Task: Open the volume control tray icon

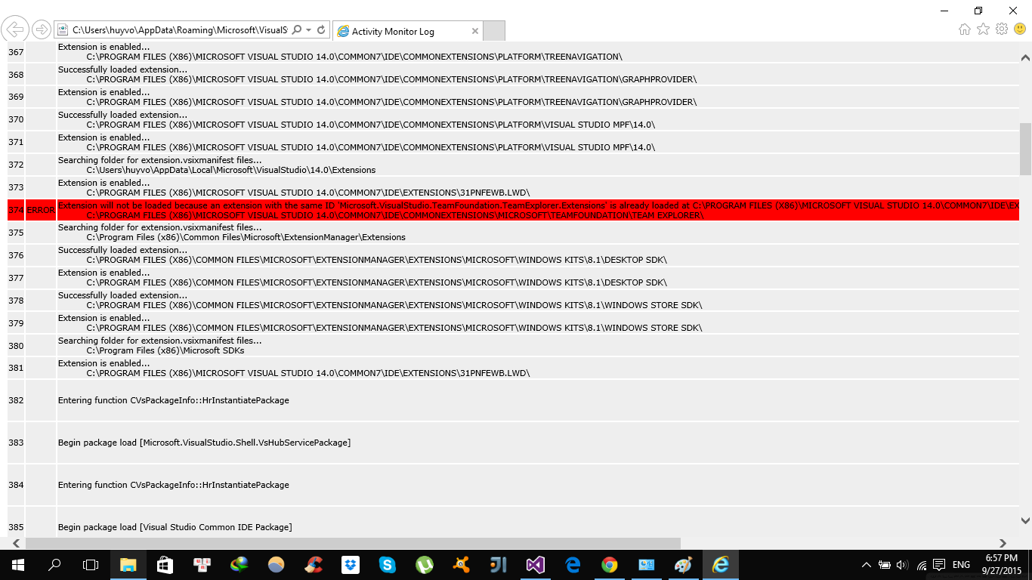Action: click(901, 565)
